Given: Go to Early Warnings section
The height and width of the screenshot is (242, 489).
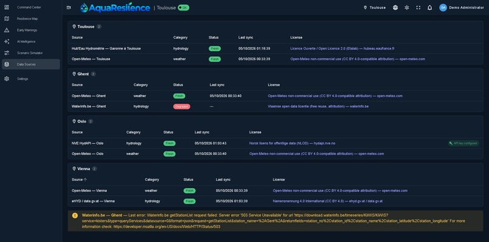Looking at the screenshot, I should click(x=31, y=30).
